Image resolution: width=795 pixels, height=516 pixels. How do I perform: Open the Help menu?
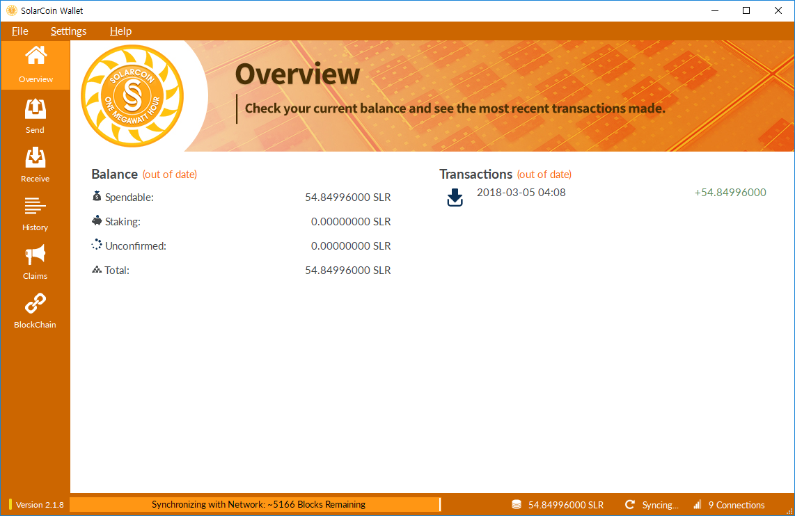coord(120,31)
